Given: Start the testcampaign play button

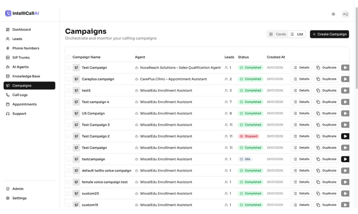Looking at the screenshot, I should (345, 159).
